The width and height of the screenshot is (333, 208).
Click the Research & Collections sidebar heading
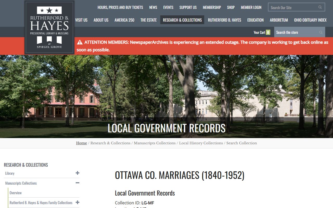[x=26, y=165]
